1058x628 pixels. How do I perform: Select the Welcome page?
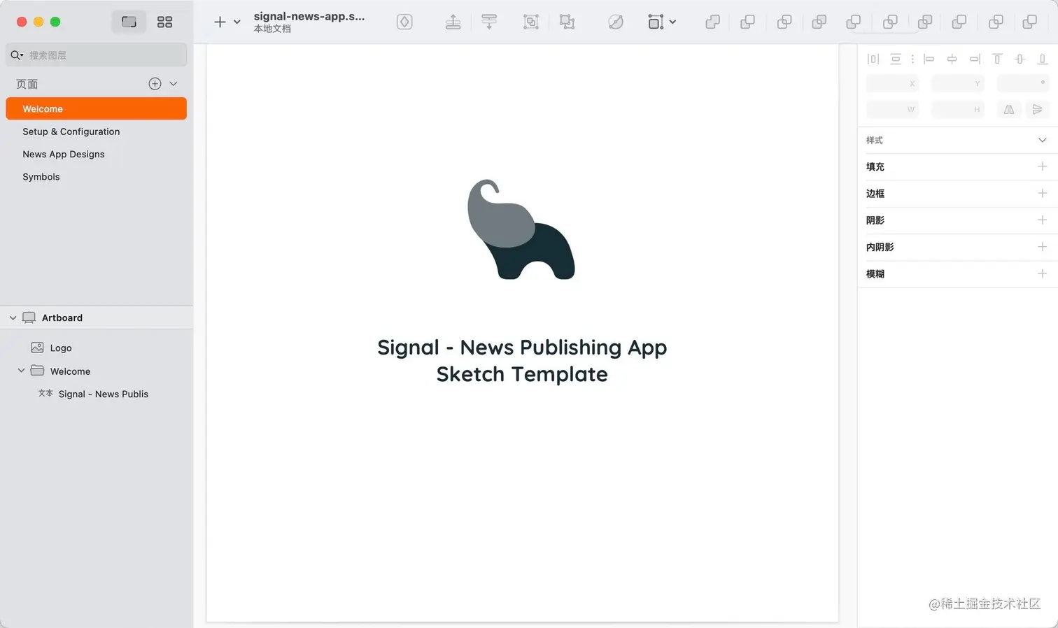pyautogui.click(x=97, y=109)
